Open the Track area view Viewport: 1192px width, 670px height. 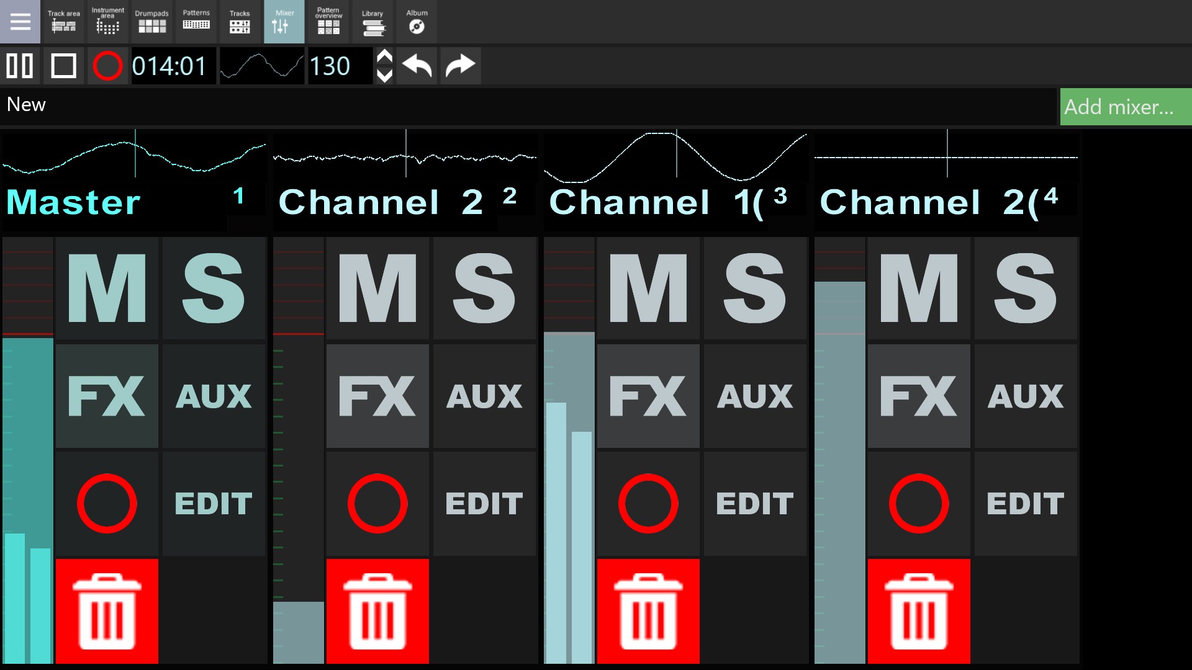pyautogui.click(x=63, y=22)
